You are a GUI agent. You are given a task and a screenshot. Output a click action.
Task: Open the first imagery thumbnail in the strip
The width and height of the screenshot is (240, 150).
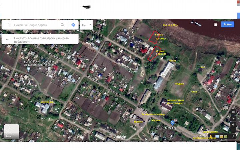point(218,136)
